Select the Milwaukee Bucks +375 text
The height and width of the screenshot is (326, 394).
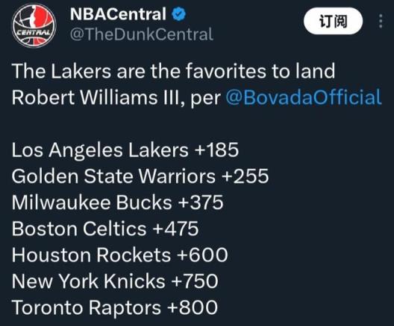pos(117,202)
